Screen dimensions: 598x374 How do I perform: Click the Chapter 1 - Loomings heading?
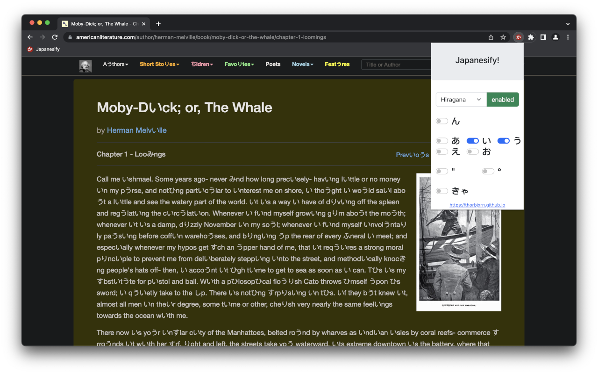tap(131, 154)
